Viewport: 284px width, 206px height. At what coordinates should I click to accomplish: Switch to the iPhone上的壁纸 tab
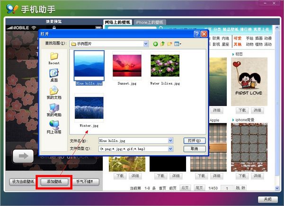[150, 22]
